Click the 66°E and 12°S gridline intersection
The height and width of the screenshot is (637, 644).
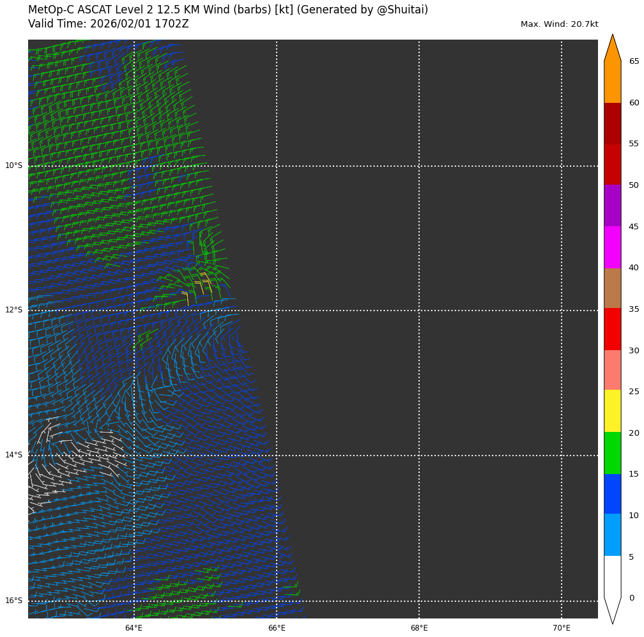coord(277,311)
